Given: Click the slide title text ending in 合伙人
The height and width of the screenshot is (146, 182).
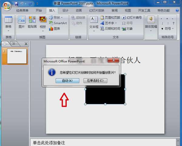Looking at the screenshot, I should coord(130,60).
